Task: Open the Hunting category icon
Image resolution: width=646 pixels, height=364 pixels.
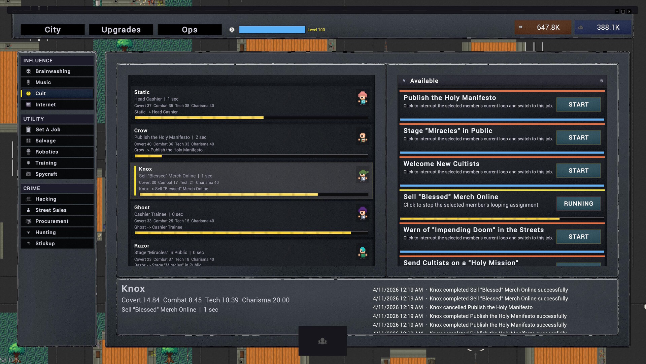Action: pyautogui.click(x=29, y=232)
